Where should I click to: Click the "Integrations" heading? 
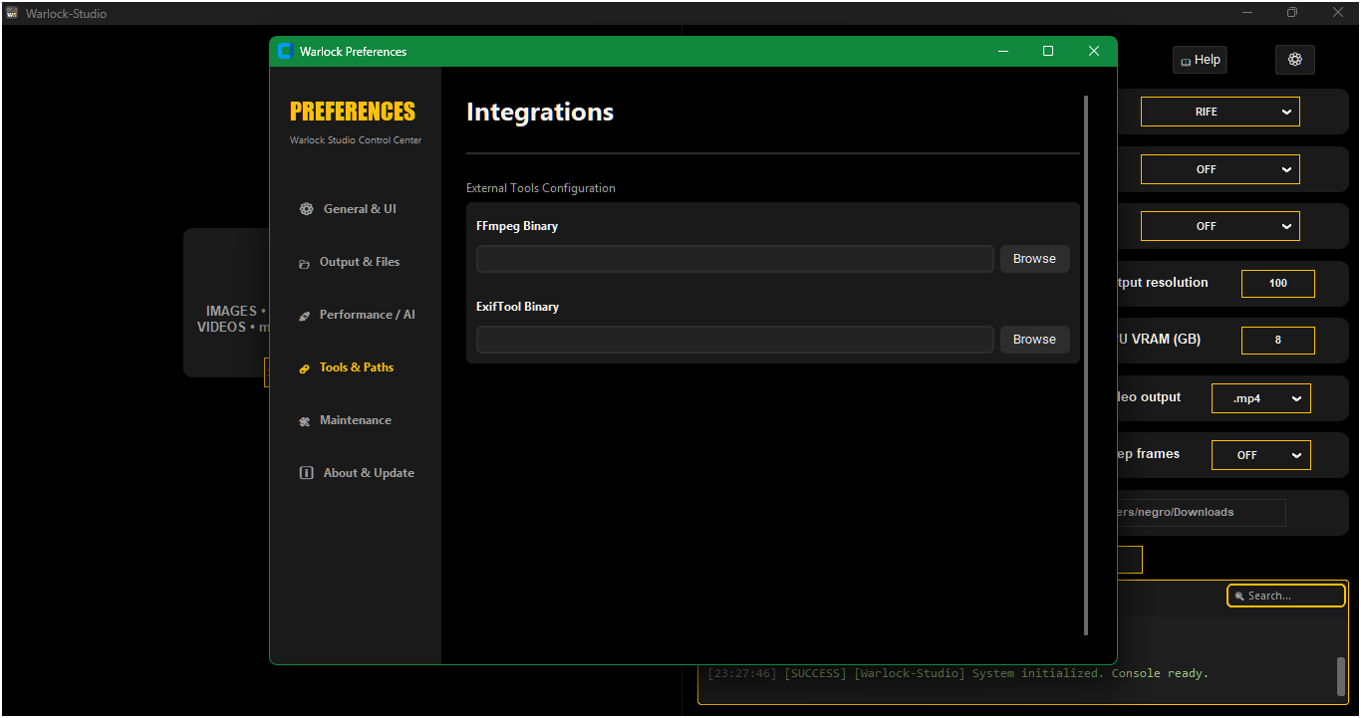(x=540, y=113)
